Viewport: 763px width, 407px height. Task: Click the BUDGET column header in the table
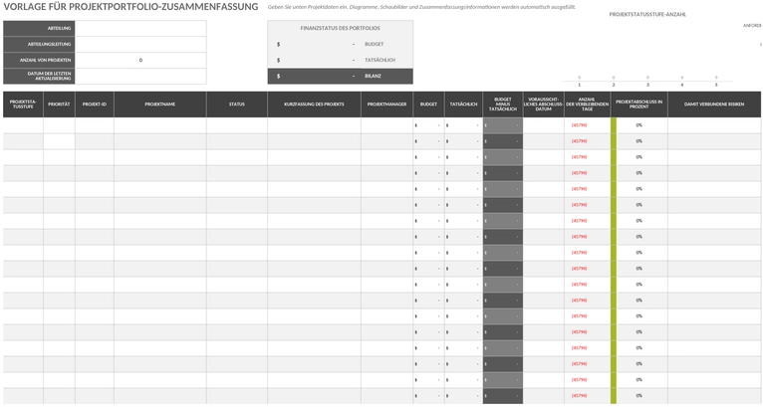tap(428, 104)
